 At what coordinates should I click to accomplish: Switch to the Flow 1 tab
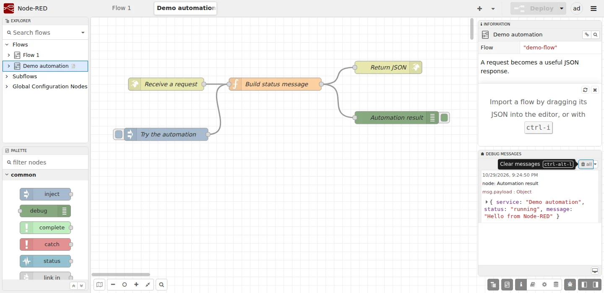pyautogui.click(x=122, y=8)
